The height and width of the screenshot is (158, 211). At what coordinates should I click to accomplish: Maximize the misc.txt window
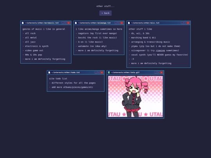tap(185, 23)
